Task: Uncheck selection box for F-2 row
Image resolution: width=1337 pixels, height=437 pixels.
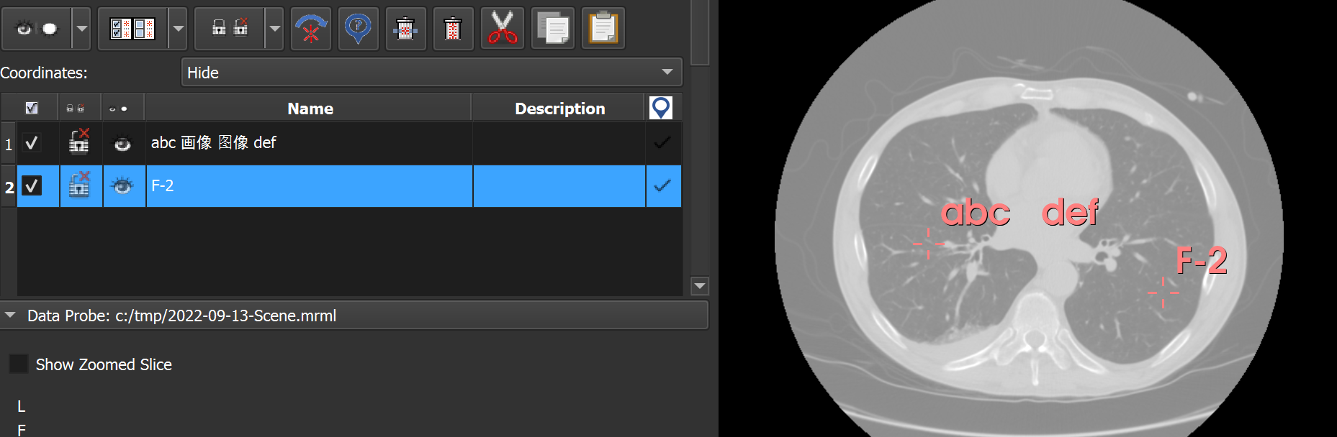Action: point(32,186)
